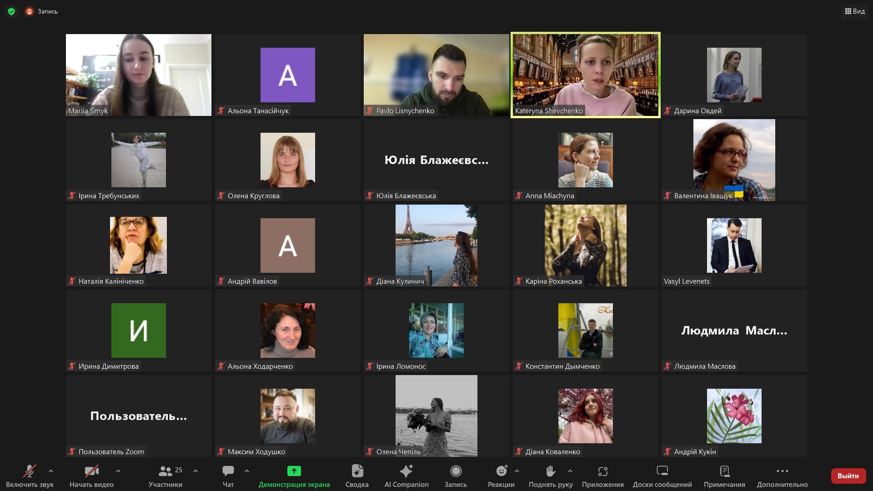Viewport: 873px width, 491px height.
Task: Open the Дополнительно more menu
Action: tap(782, 471)
